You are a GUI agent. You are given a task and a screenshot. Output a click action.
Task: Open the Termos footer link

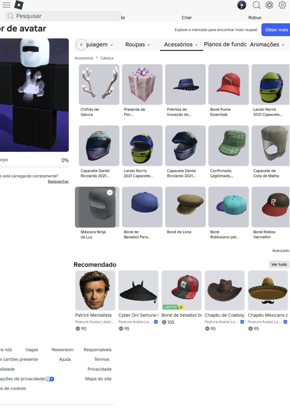[x=102, y=359]
